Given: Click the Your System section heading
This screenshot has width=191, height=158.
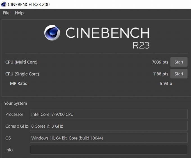Looking at the screenshot, I should 15,103.
